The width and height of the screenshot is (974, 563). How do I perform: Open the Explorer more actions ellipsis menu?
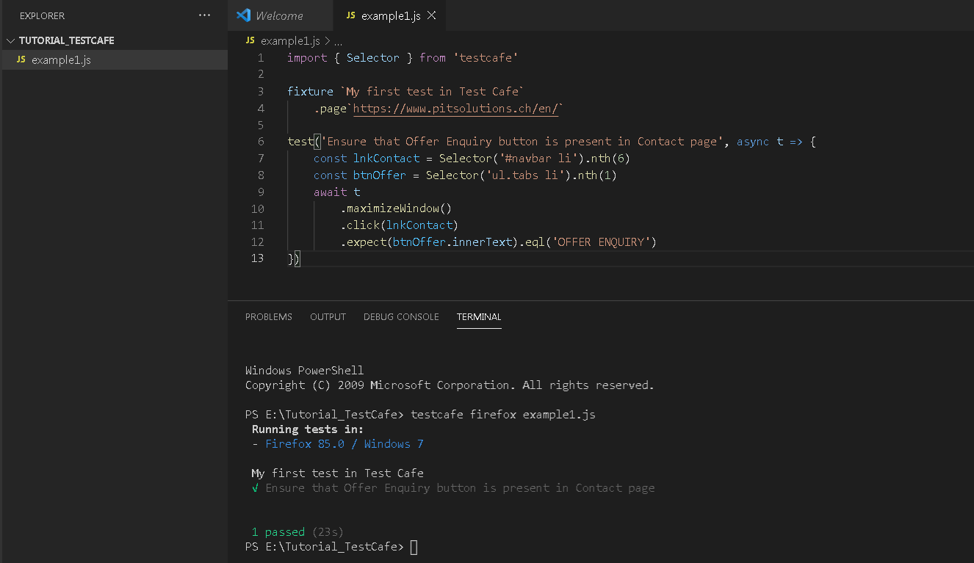pyautogui.click(x=205, y=15)
